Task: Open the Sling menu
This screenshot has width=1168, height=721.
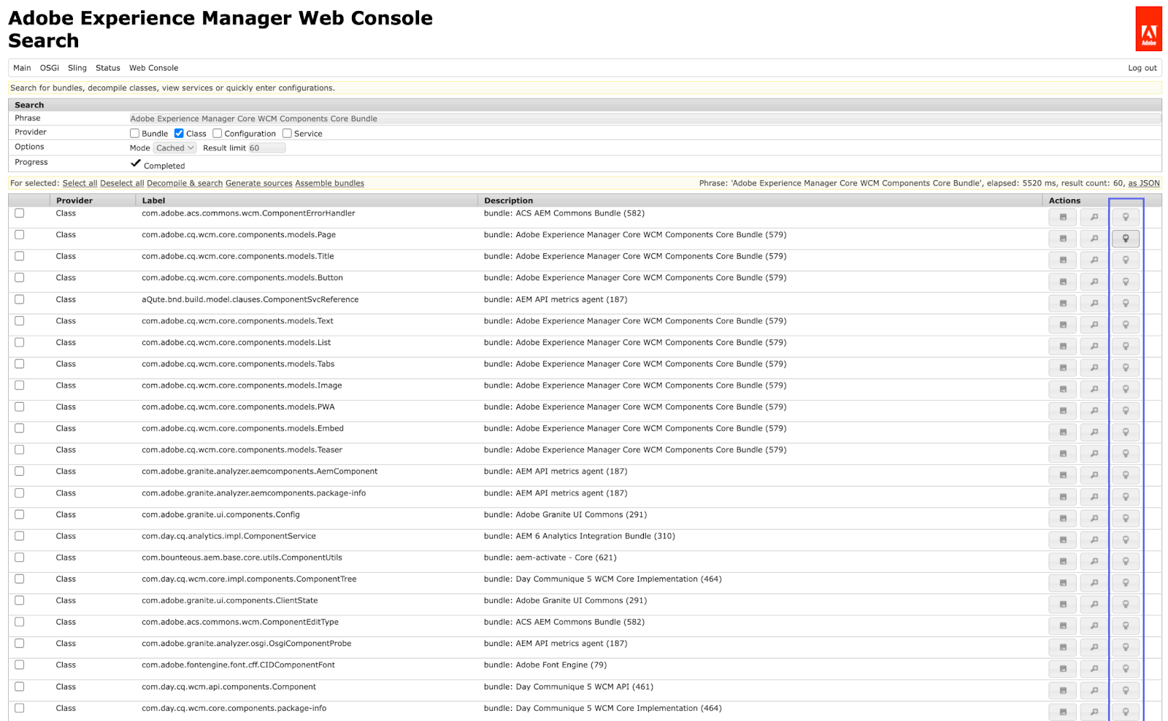Action: pyautogui.click(x=77, y=68)
